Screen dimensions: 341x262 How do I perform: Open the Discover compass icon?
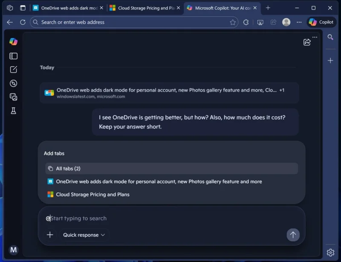pyautogui.click(x=13, y=83)
